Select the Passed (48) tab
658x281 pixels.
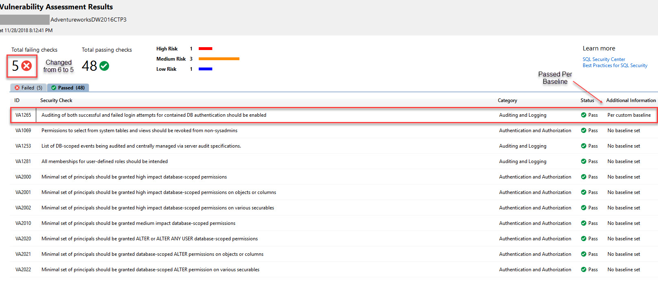pos(68,88)
